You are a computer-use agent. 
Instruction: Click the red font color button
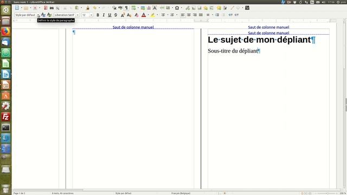[x=144, y=15]
